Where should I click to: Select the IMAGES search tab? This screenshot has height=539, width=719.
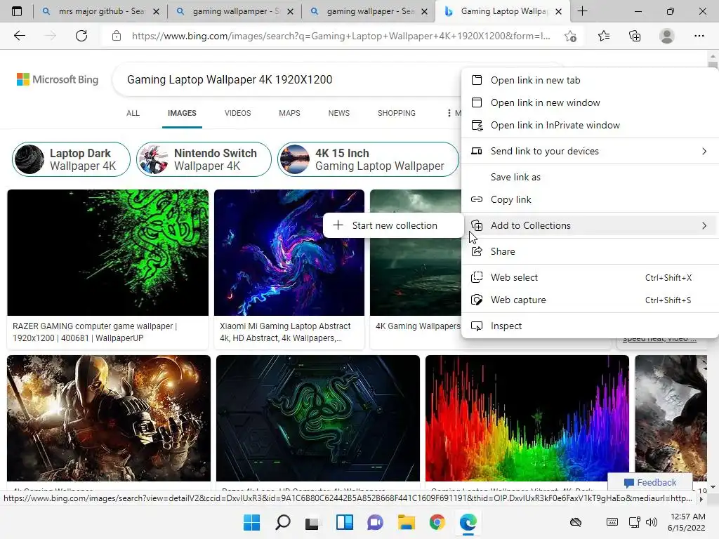point(182,113)
